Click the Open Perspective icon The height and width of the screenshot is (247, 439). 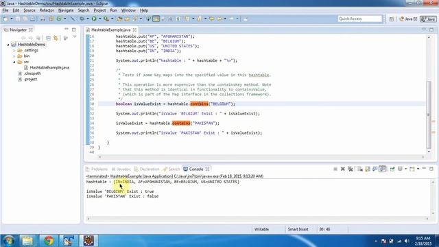point(392,19)
